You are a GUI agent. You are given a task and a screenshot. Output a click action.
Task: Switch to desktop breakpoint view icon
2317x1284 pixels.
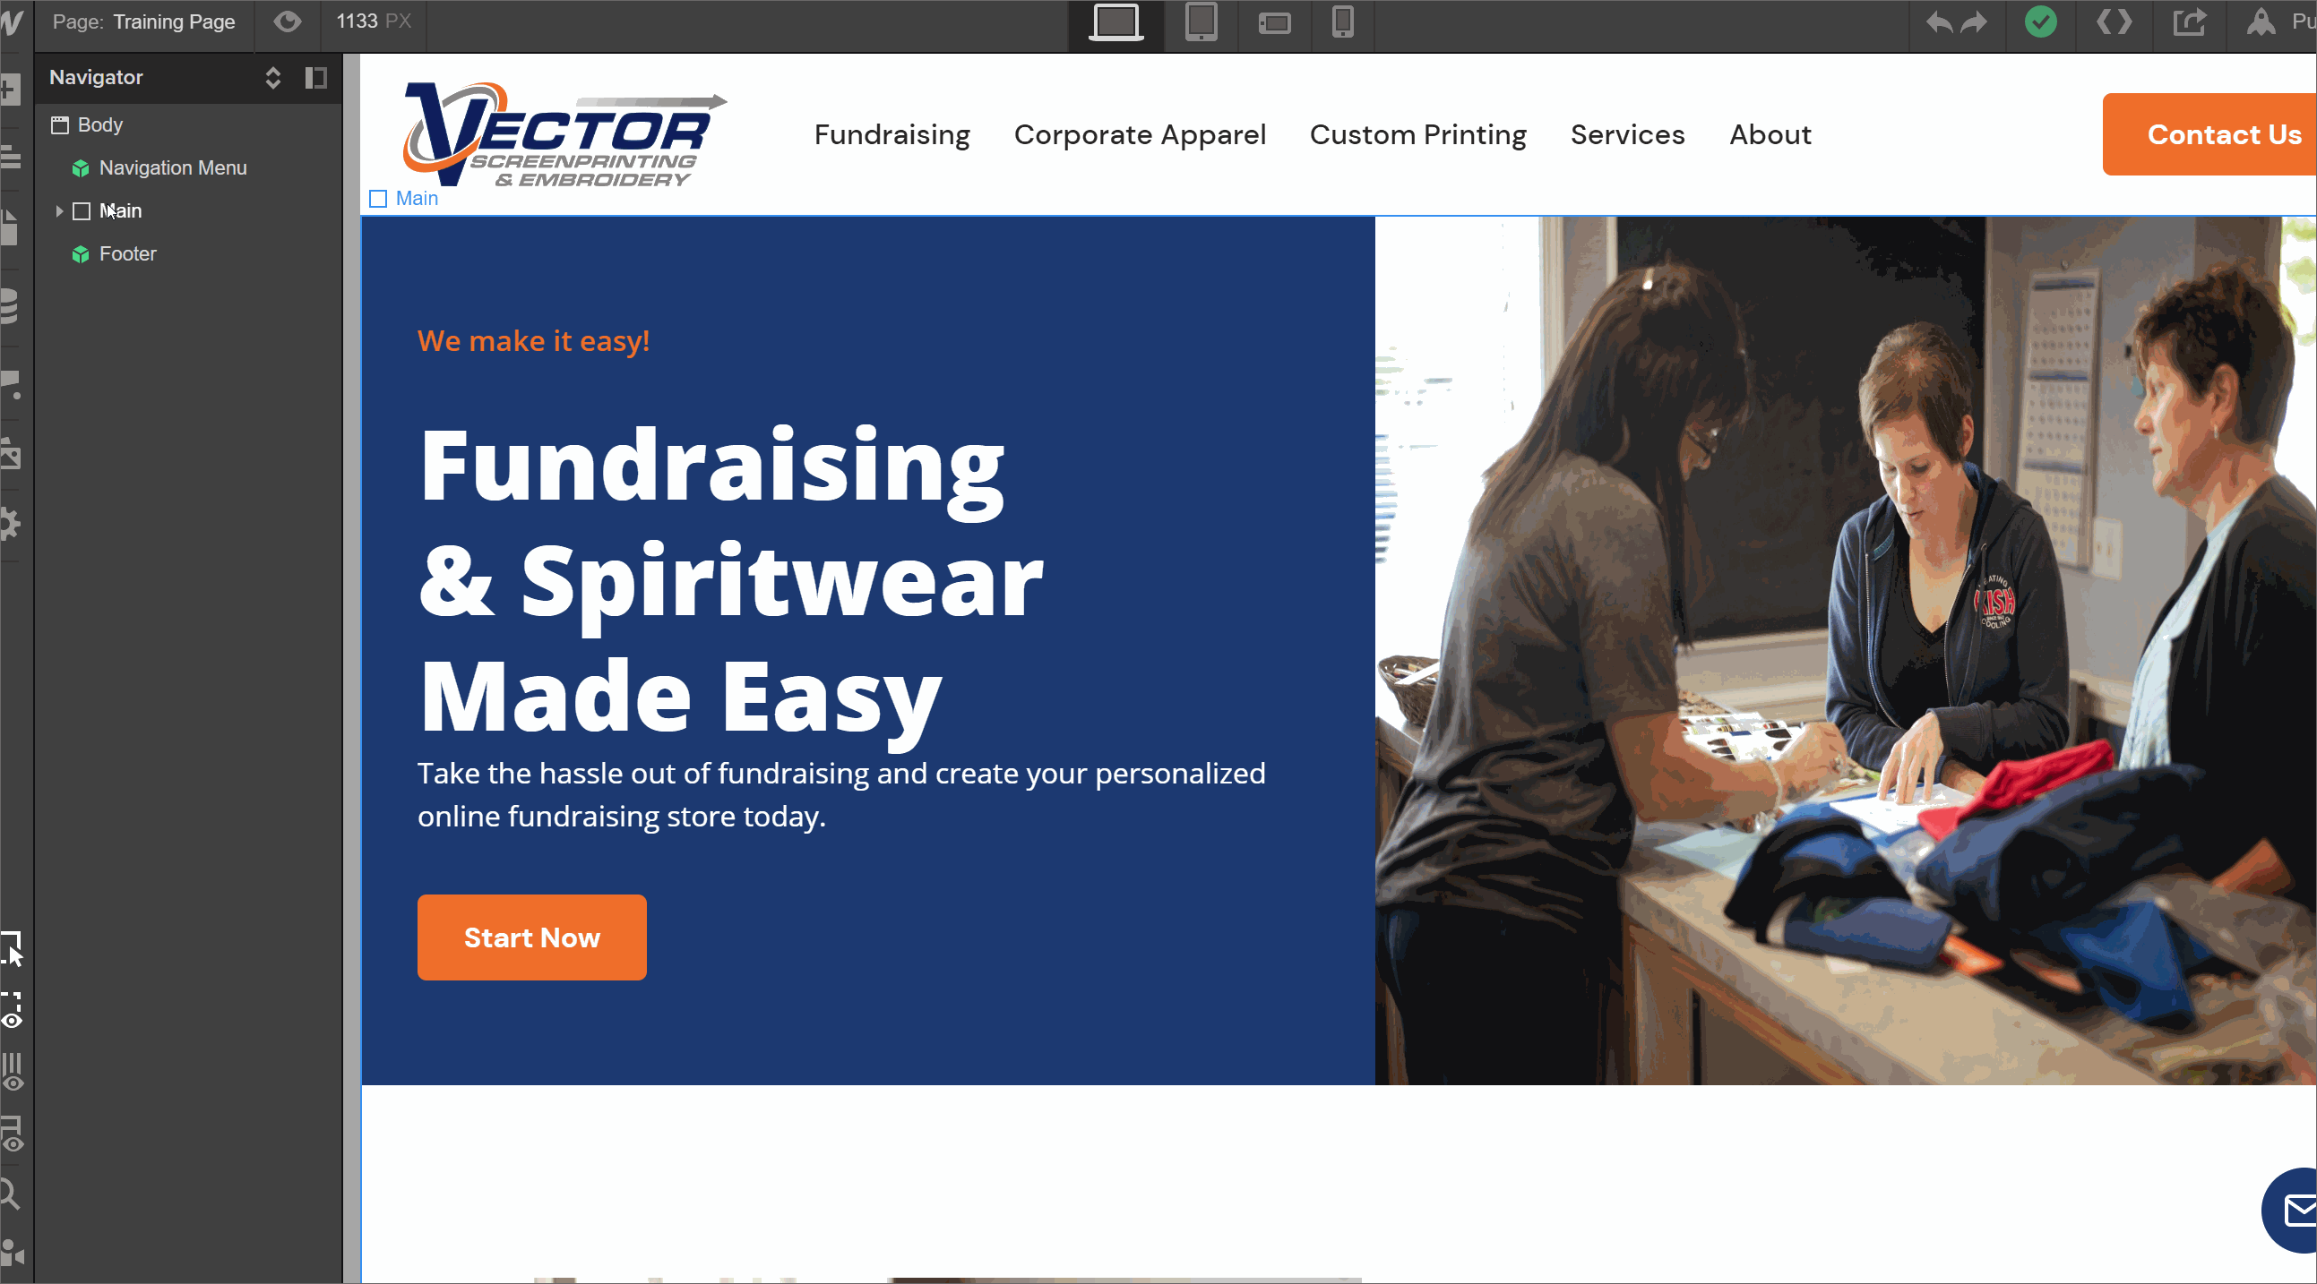tap(1115, 22)
